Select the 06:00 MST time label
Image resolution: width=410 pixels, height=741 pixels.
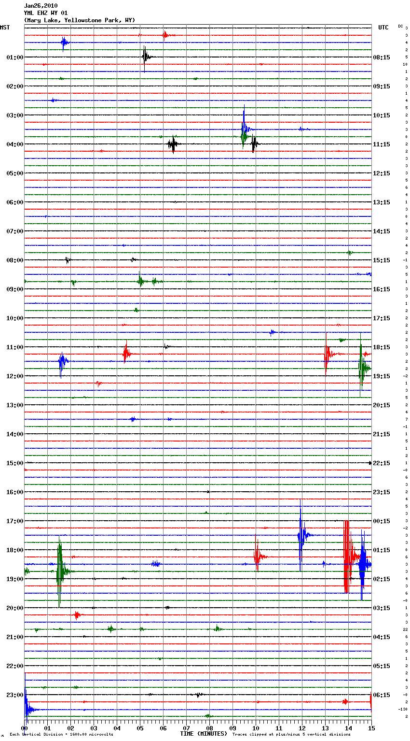14,202
